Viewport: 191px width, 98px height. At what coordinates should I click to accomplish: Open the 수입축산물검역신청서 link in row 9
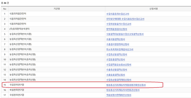(x=117, y=55)
